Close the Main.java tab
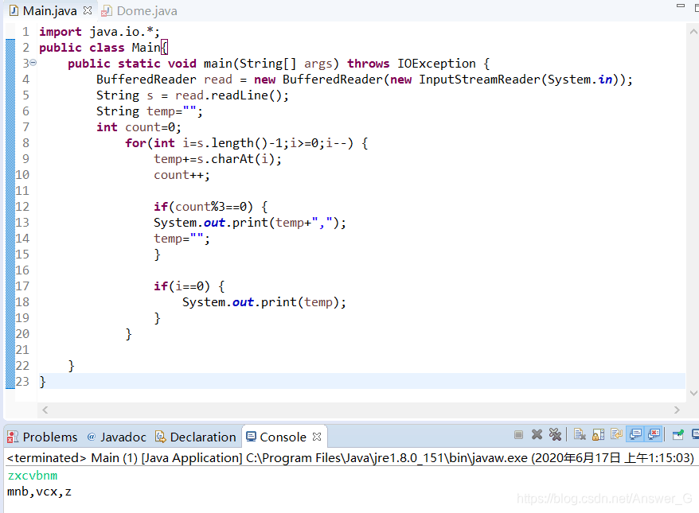This screenshot has height=513, width=699. coord(88,10)
